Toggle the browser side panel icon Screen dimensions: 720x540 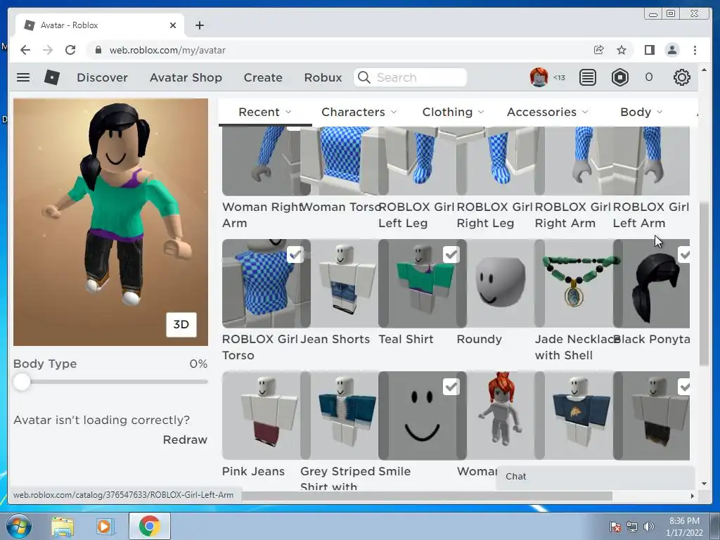point(649,50)
